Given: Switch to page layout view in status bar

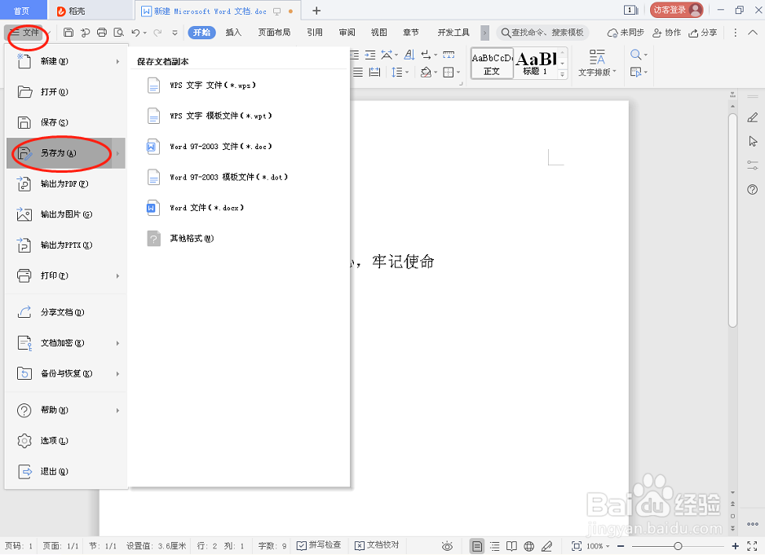Looking at the screenshot, I should tap(477, 546).
